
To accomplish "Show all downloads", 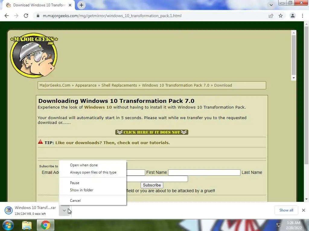I will tap(286, 210).
